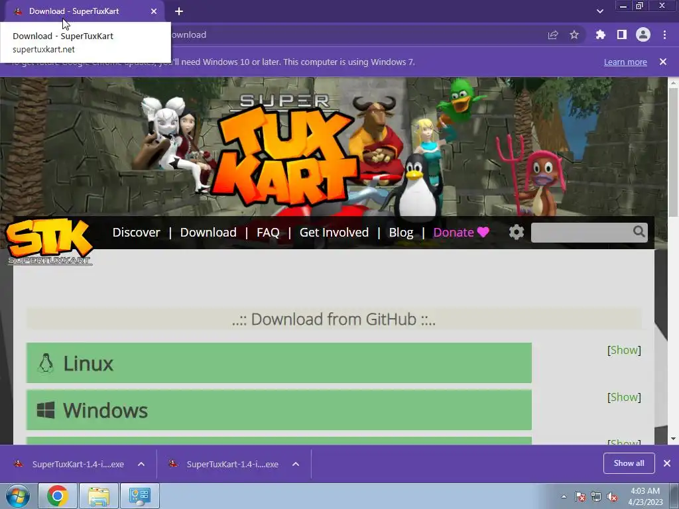Click the search magnifier icon
679x509 pixels.
(x=639, y=231)
